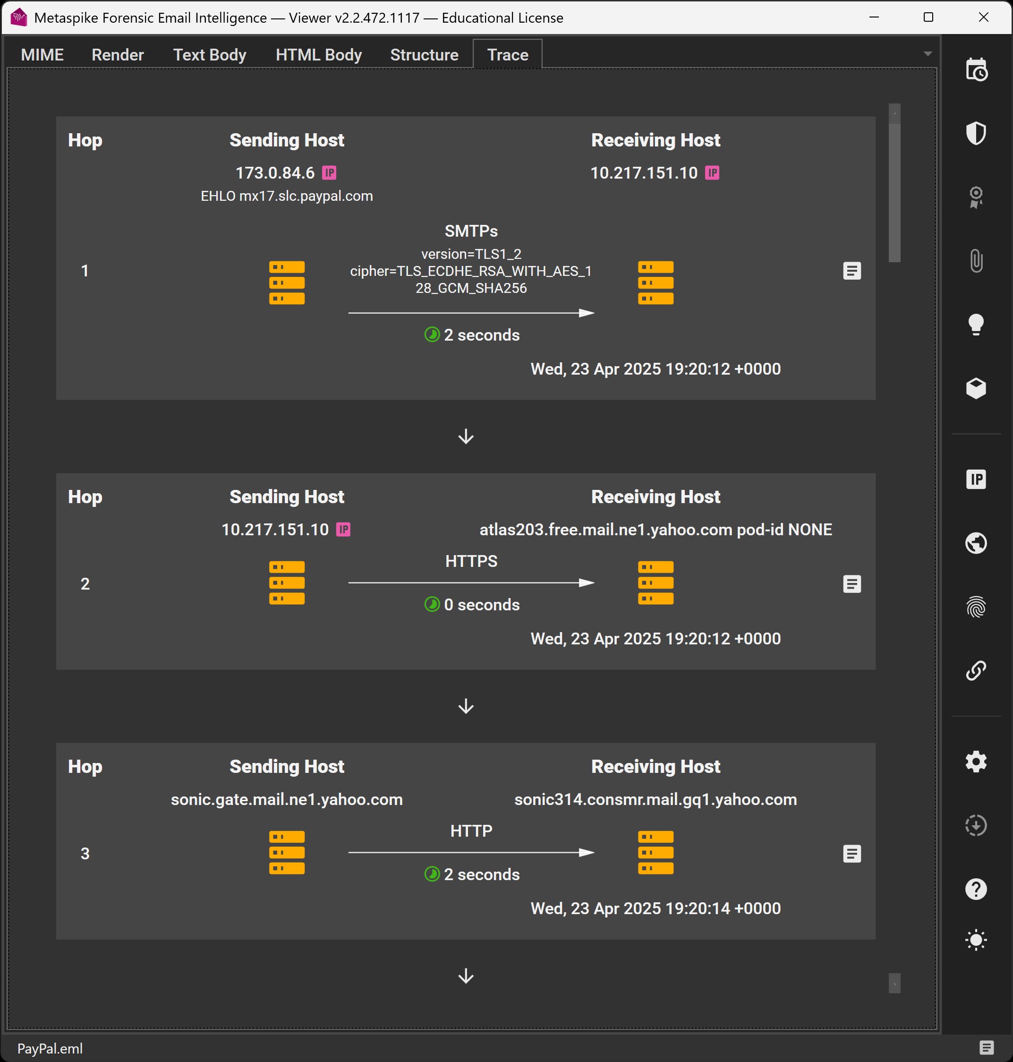This screenshot has height=1062, width=1013.
Task: Switch to the Structure tab
Action: point(424,54)
